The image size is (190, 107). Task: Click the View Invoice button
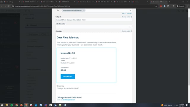click(68, 76)
